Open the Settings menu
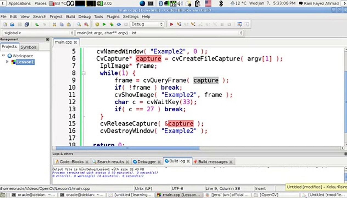Image resolution: width=347 pixels, height=198 pixels. coord(131,16)
